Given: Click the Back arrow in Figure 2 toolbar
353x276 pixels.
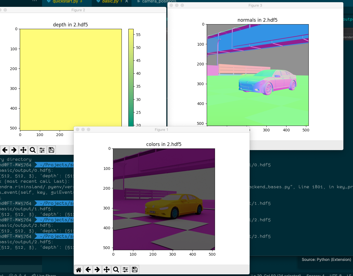Looking at the screenshot, I should 4,150.
